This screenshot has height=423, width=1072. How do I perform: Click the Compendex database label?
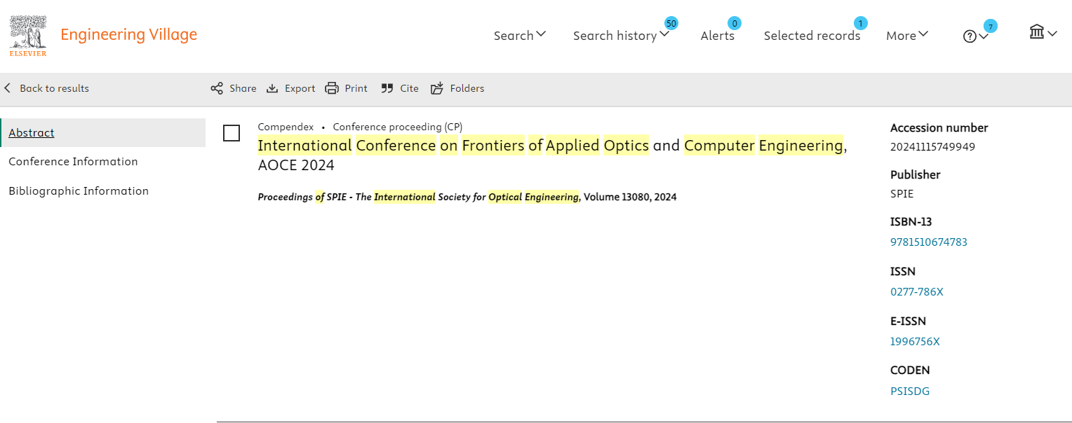pyautogui.click(x=286, y=127)
